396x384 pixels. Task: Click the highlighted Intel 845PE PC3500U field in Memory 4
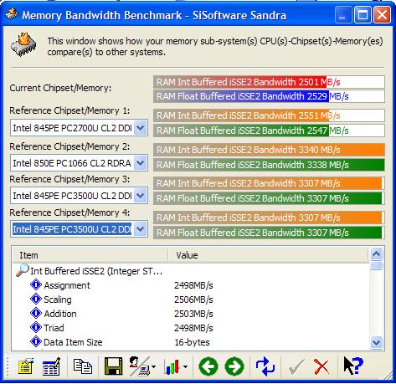coord(72,229)
